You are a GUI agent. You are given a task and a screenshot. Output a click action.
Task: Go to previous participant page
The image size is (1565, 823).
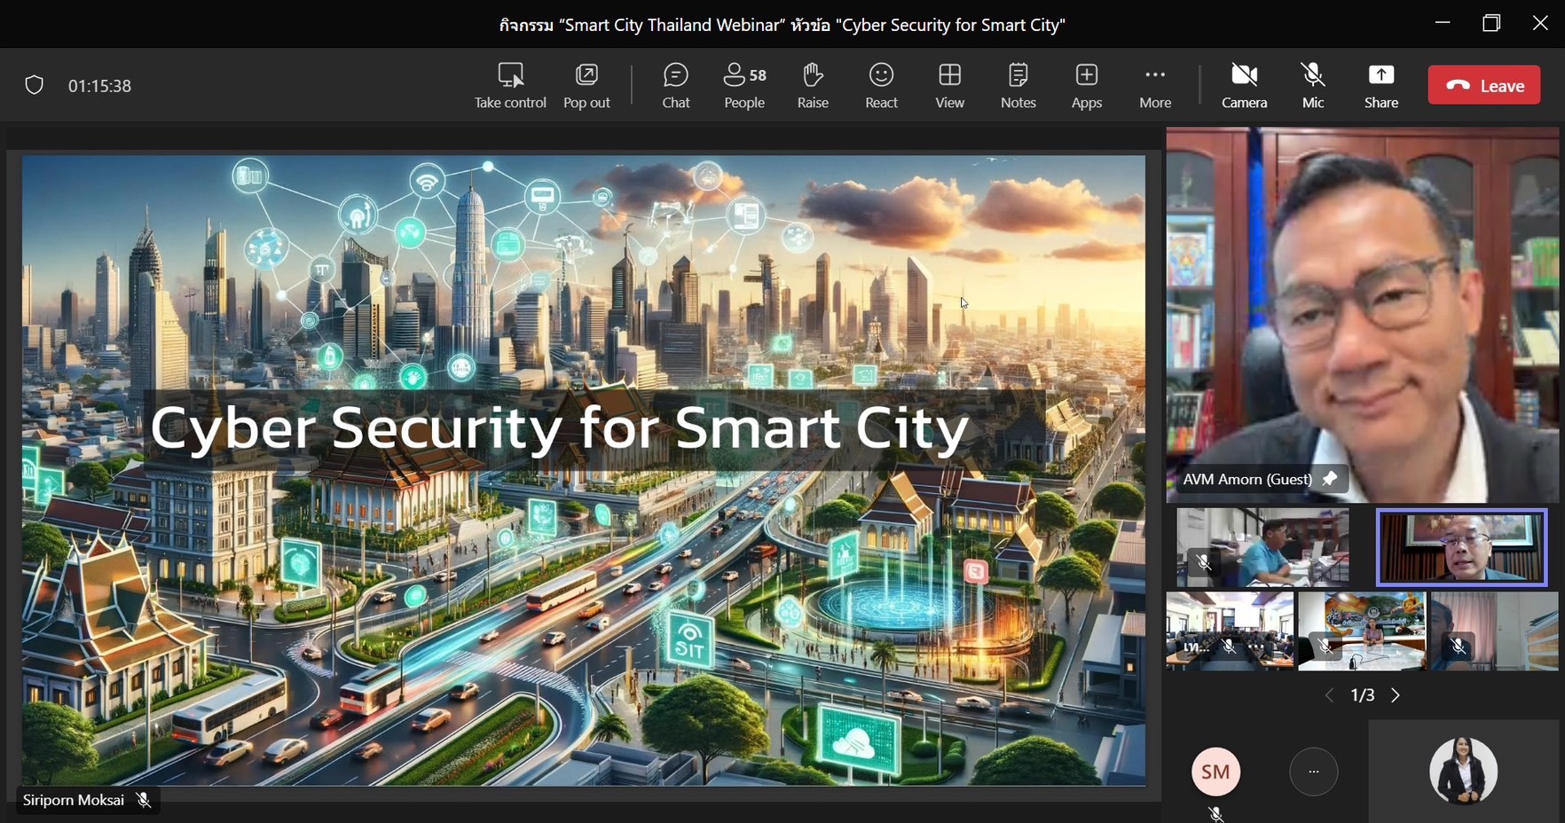(1329, 695)
